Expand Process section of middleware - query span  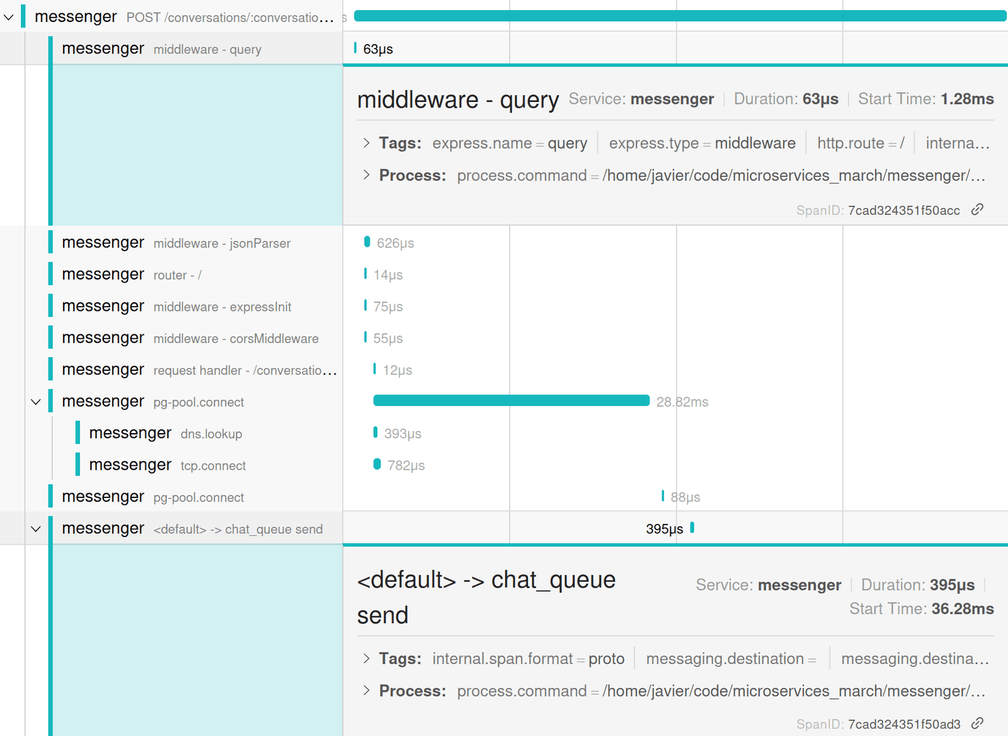(367, 176)
